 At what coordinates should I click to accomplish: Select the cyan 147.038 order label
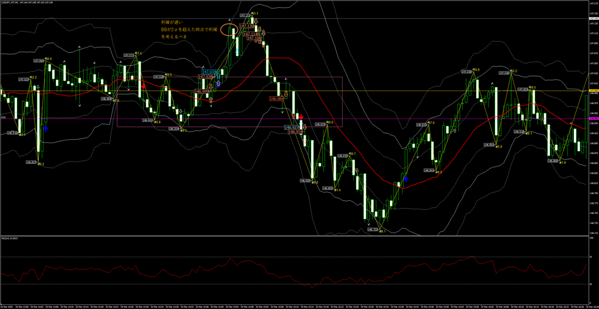coord(210,72)
